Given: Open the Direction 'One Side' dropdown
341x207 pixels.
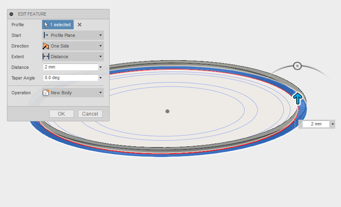Looking at the screenshot, I should [x=73, y=46].
